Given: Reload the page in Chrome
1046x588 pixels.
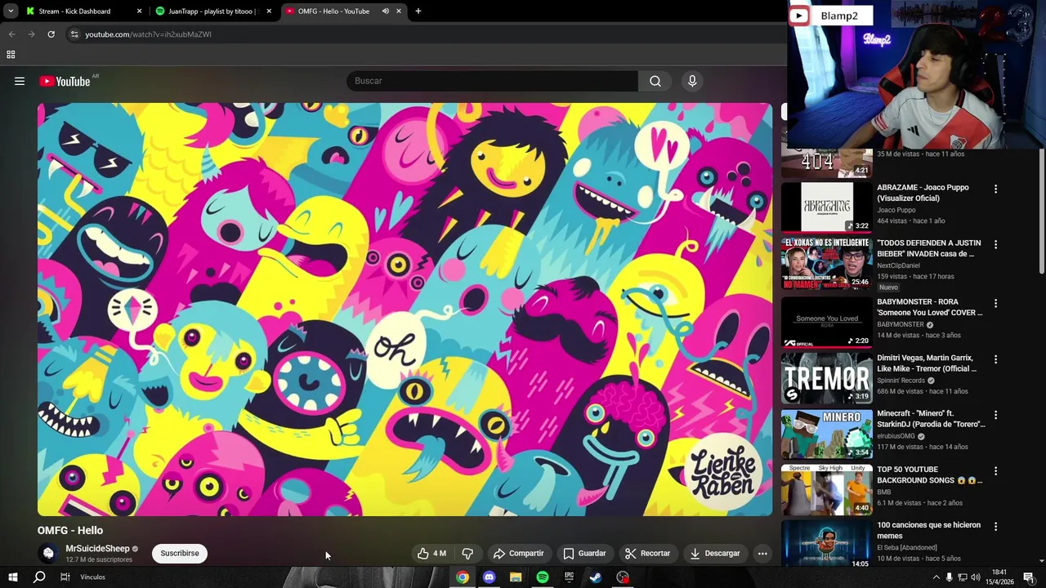Looking at the screenshot, I should tap(51, 34).
